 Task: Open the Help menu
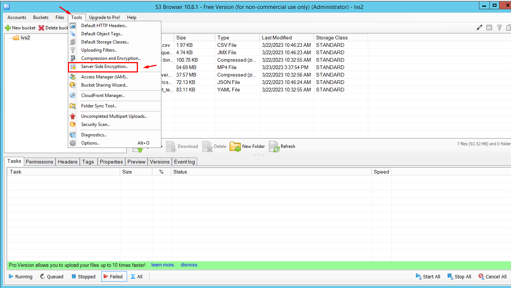tap(132, 17)
